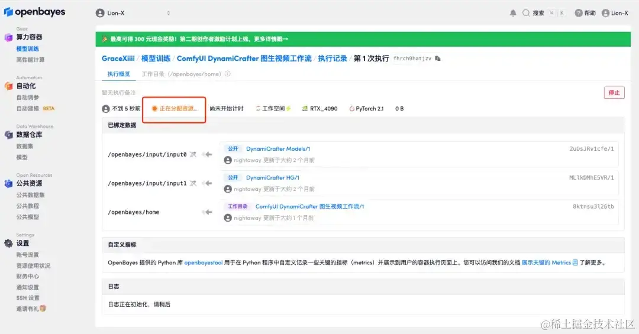Click the ID 8ktnsu3l26tb
Image resolution: width=639 pixels, height=334 pixels.
(593, 207)
